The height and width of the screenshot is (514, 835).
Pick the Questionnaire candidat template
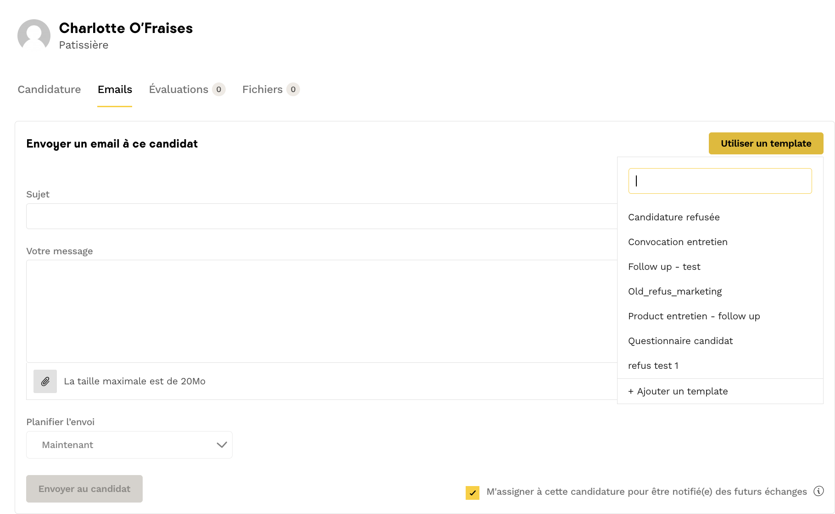click(680, 341)
